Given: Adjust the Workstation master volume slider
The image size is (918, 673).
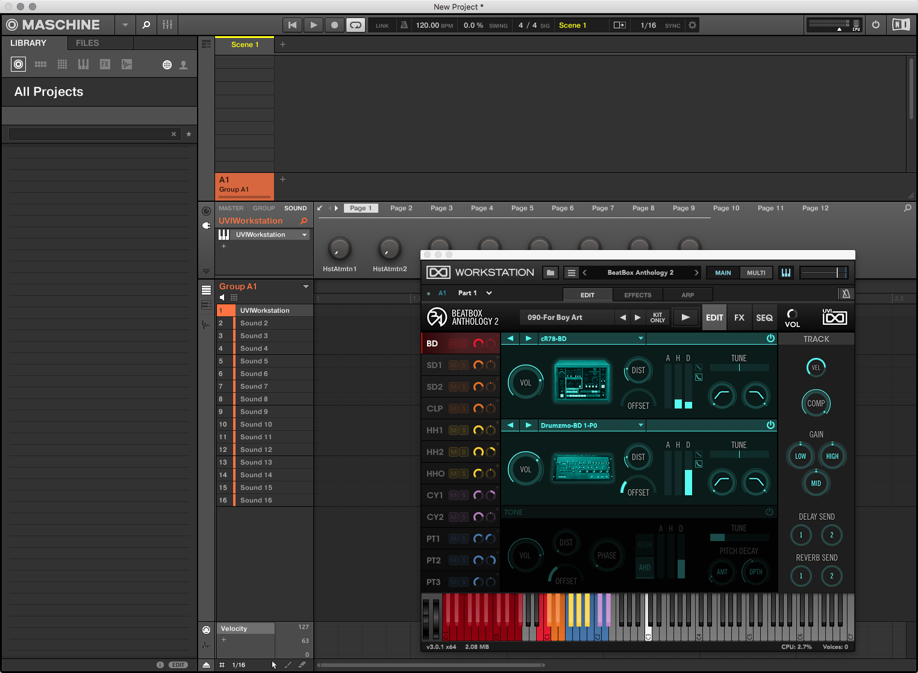Looking at the screenshot, I should pos(823,272).
